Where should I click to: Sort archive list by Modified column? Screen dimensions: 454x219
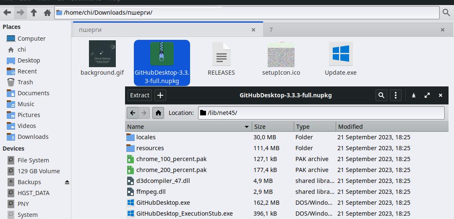coord(392,127)
